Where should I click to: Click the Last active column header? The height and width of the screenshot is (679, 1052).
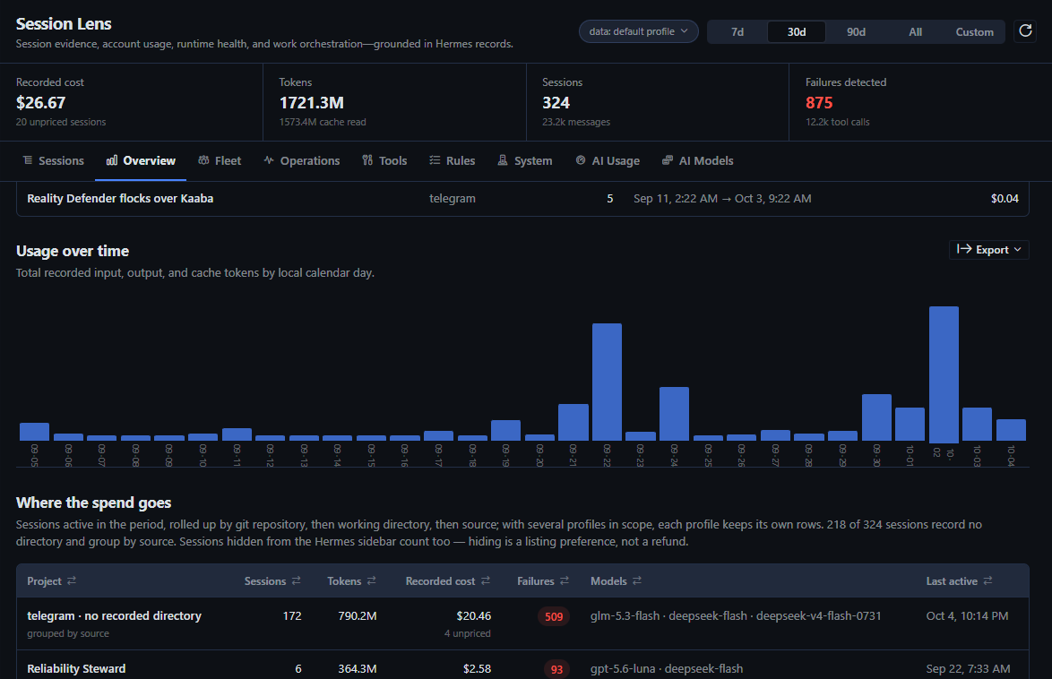point(960,581)
